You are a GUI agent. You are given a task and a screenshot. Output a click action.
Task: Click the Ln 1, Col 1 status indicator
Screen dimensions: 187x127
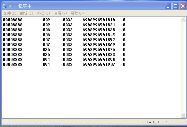[157, 122]
